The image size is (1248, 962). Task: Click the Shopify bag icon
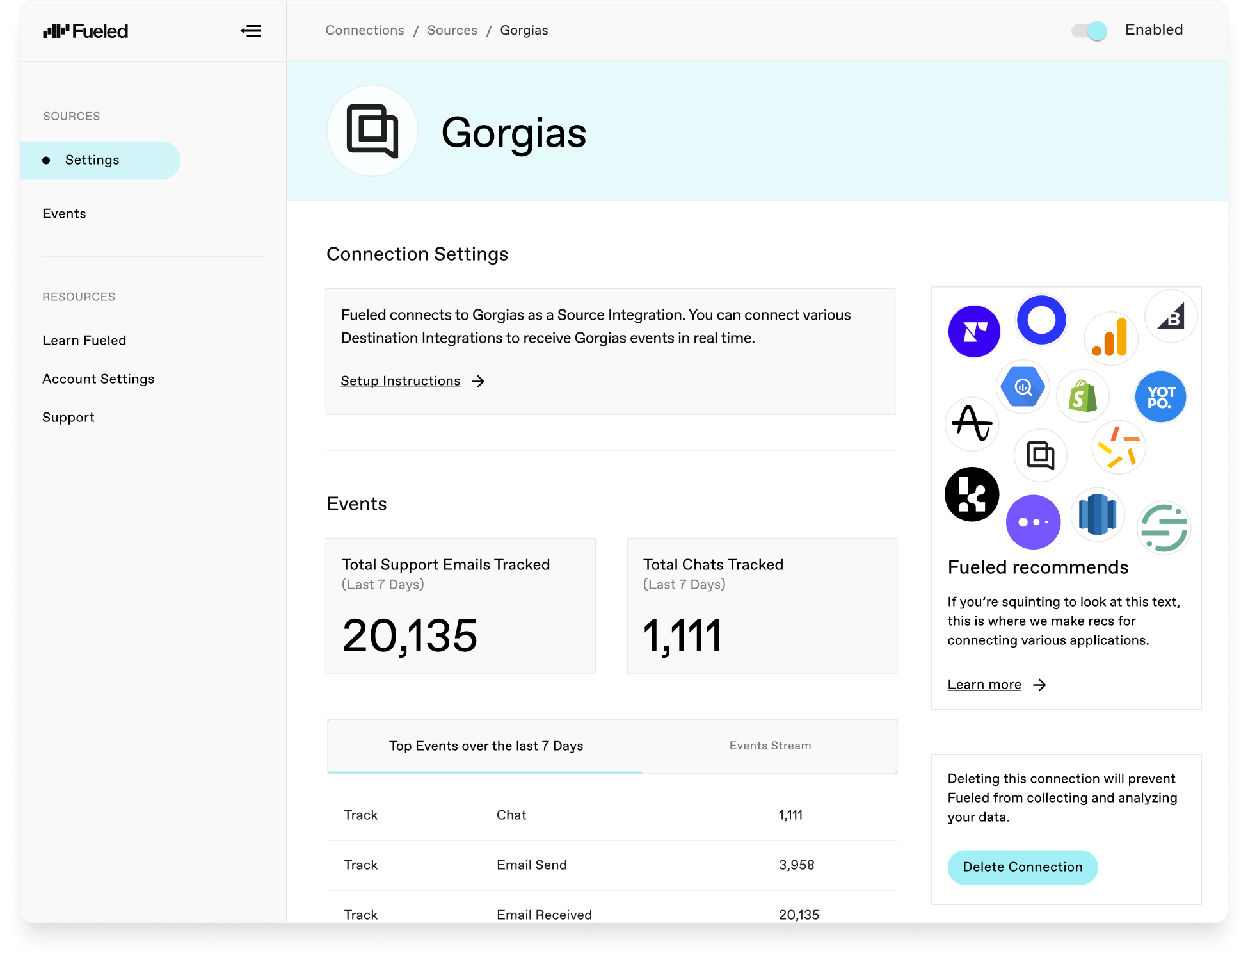(x=1083, y=396)
